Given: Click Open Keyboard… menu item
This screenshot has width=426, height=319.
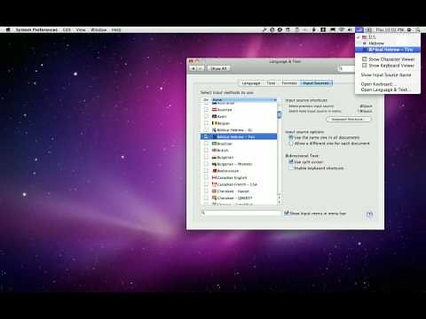Looking at the screenshot, I should 388,84.
